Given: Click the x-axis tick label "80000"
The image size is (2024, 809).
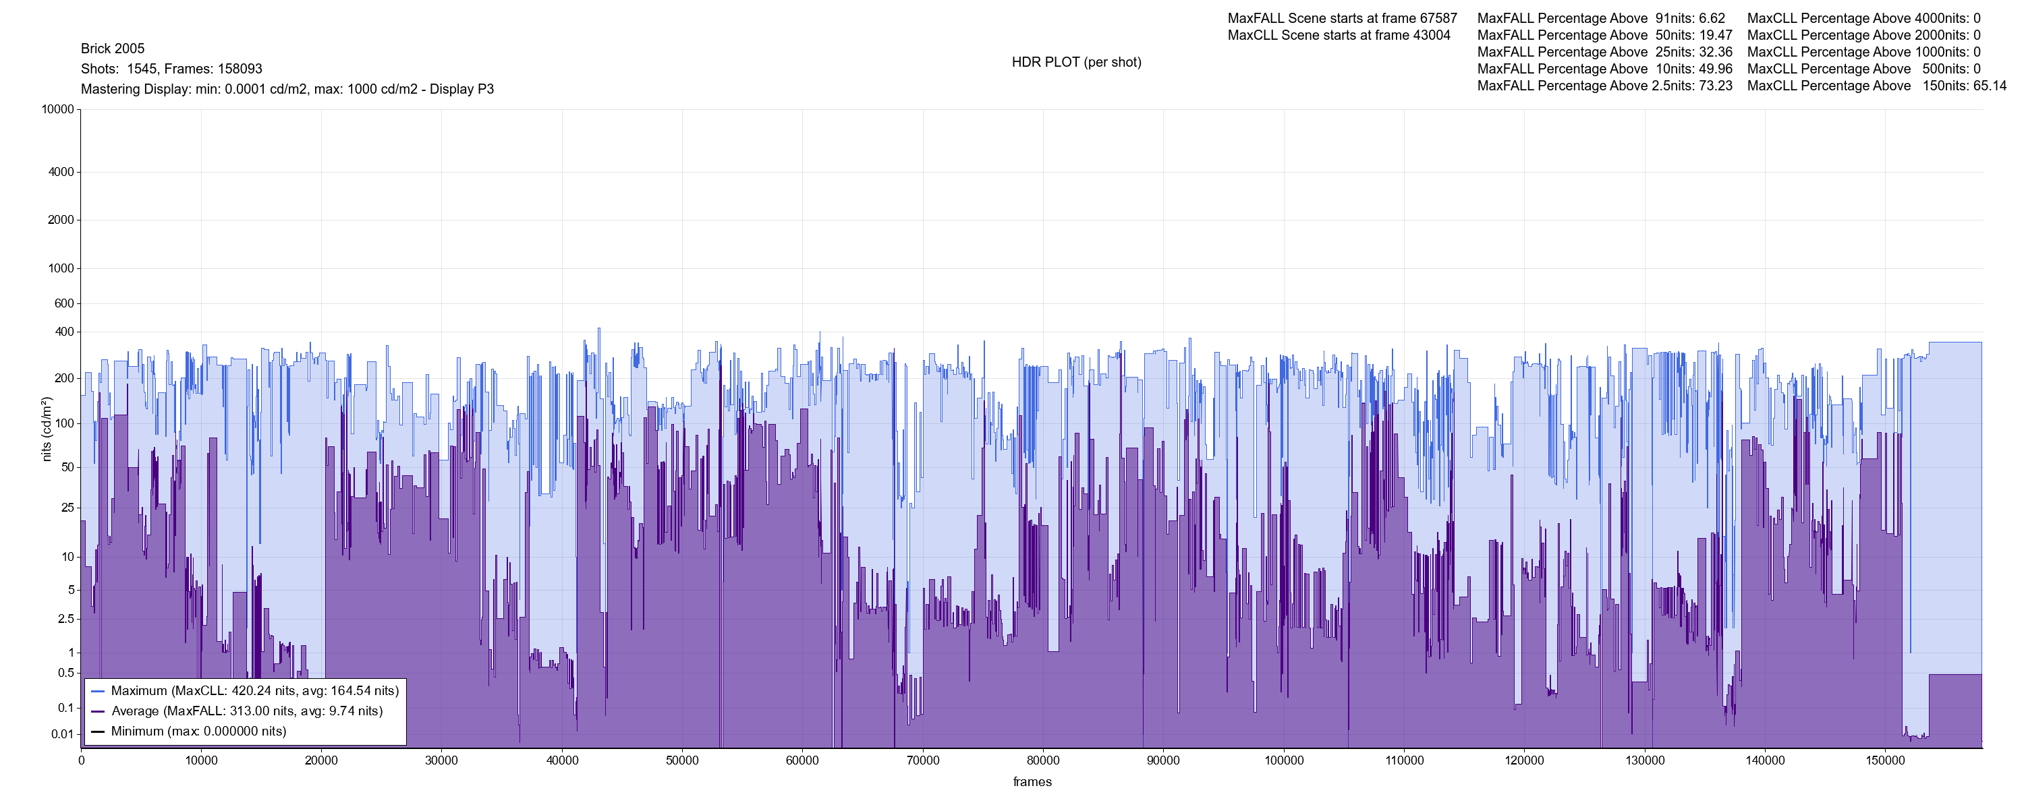Looking at the screenshot, I should click(1044, 760).
